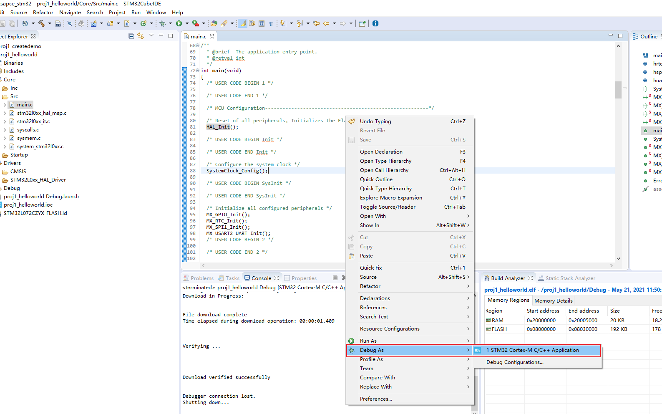
Task: Select Debug As in context menu
Action: tap(410, 350)
